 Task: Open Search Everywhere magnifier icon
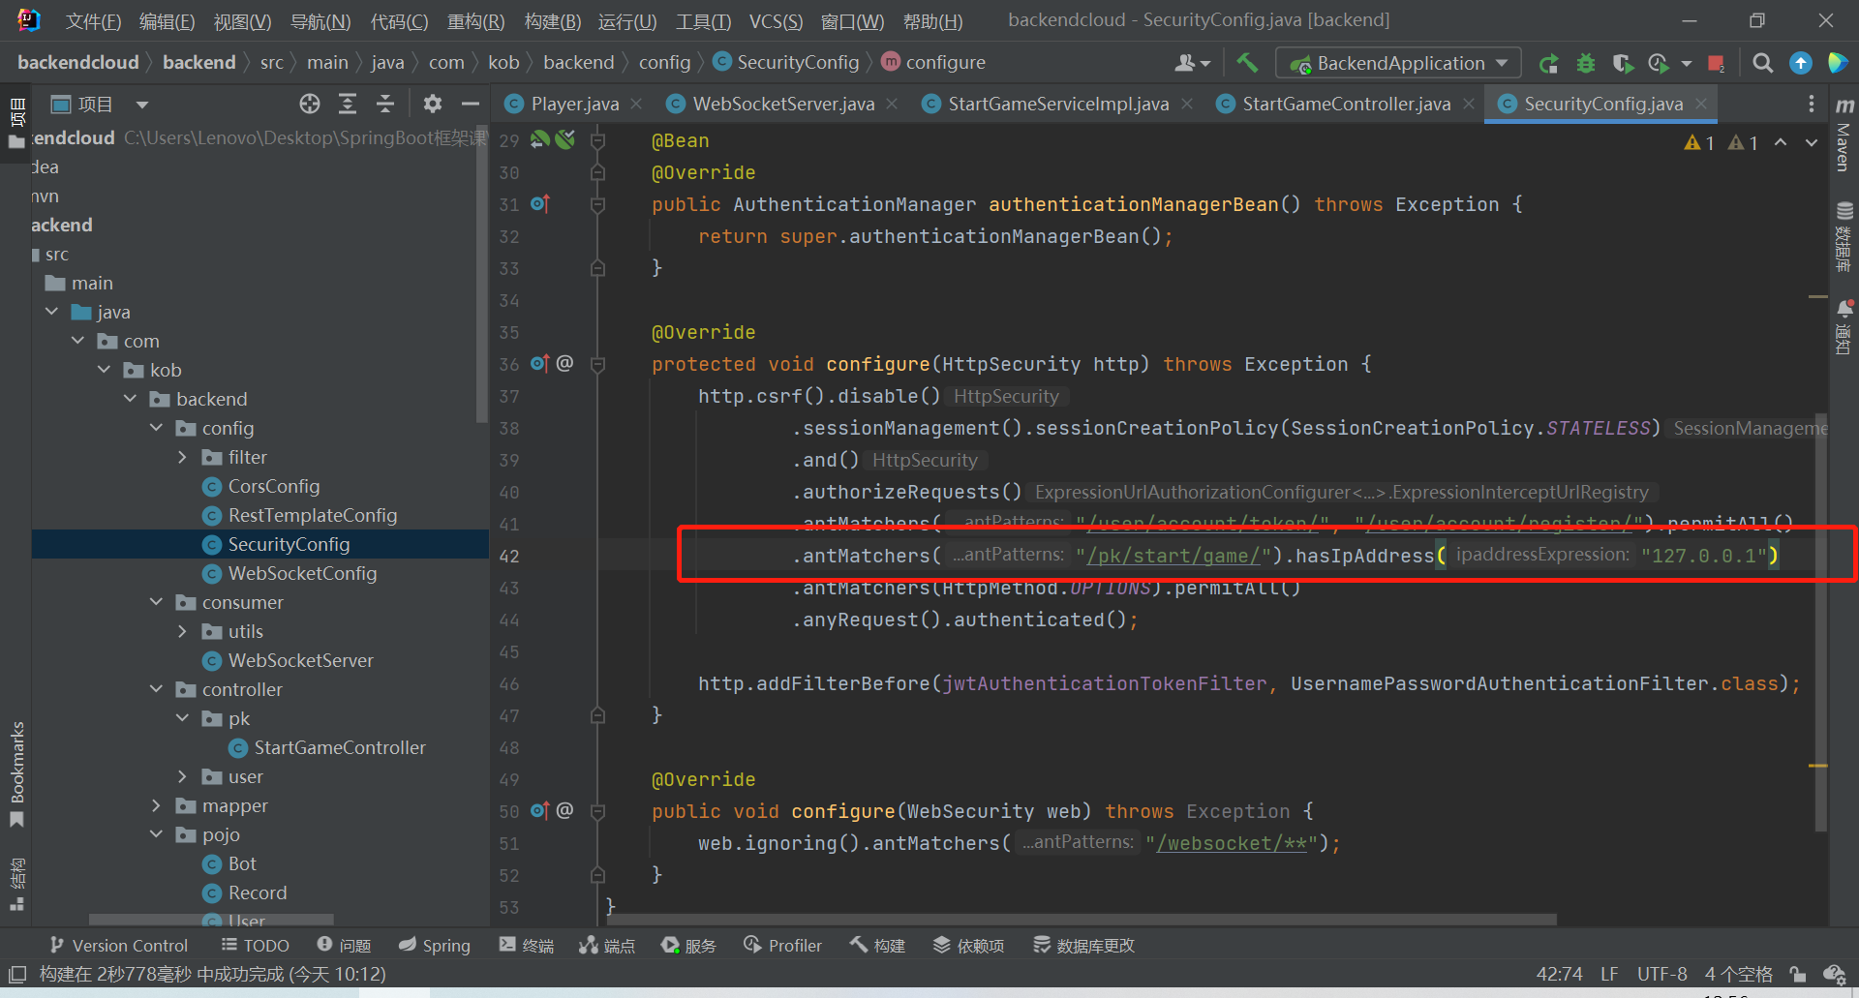[x=1763, y=63]
